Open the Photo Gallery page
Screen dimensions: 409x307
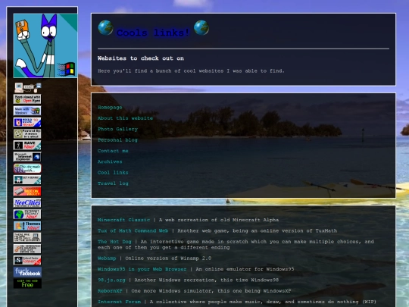coord(117,129)
